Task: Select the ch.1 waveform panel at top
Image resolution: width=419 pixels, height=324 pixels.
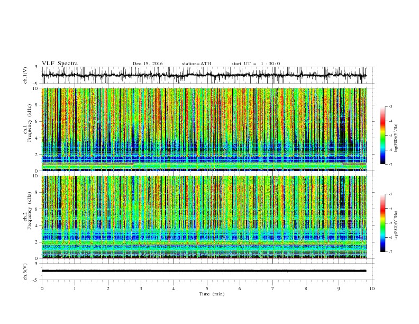Action: 208,75
